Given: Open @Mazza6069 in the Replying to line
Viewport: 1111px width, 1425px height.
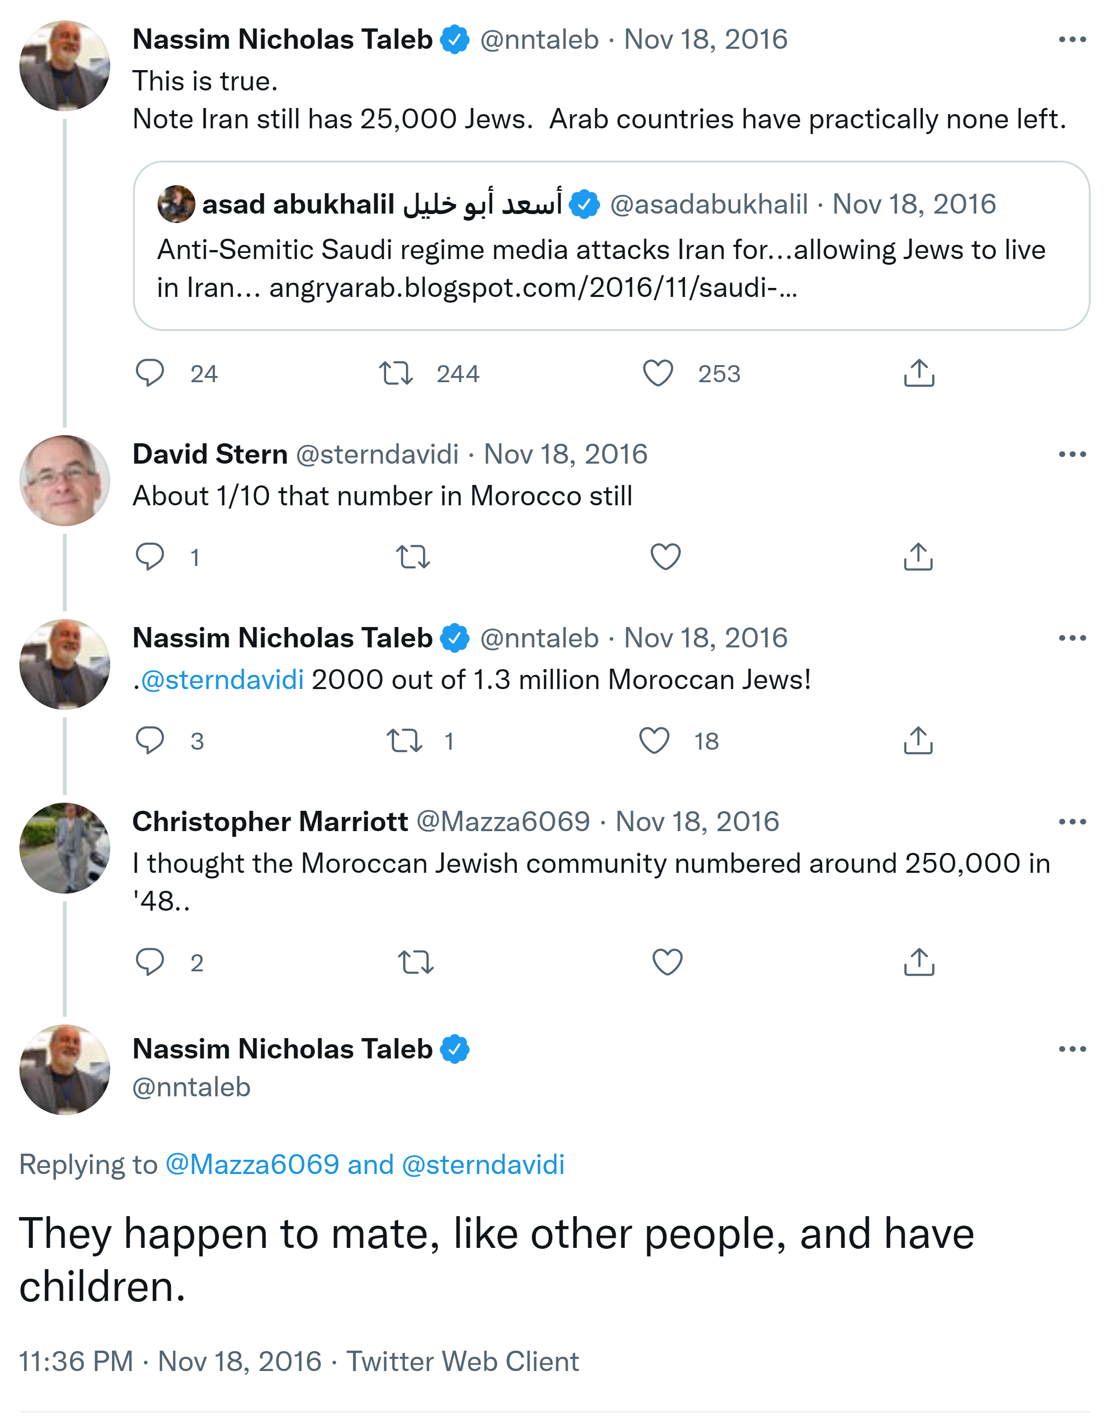Looking at the screenshot, I should (x=252, y=1165).
